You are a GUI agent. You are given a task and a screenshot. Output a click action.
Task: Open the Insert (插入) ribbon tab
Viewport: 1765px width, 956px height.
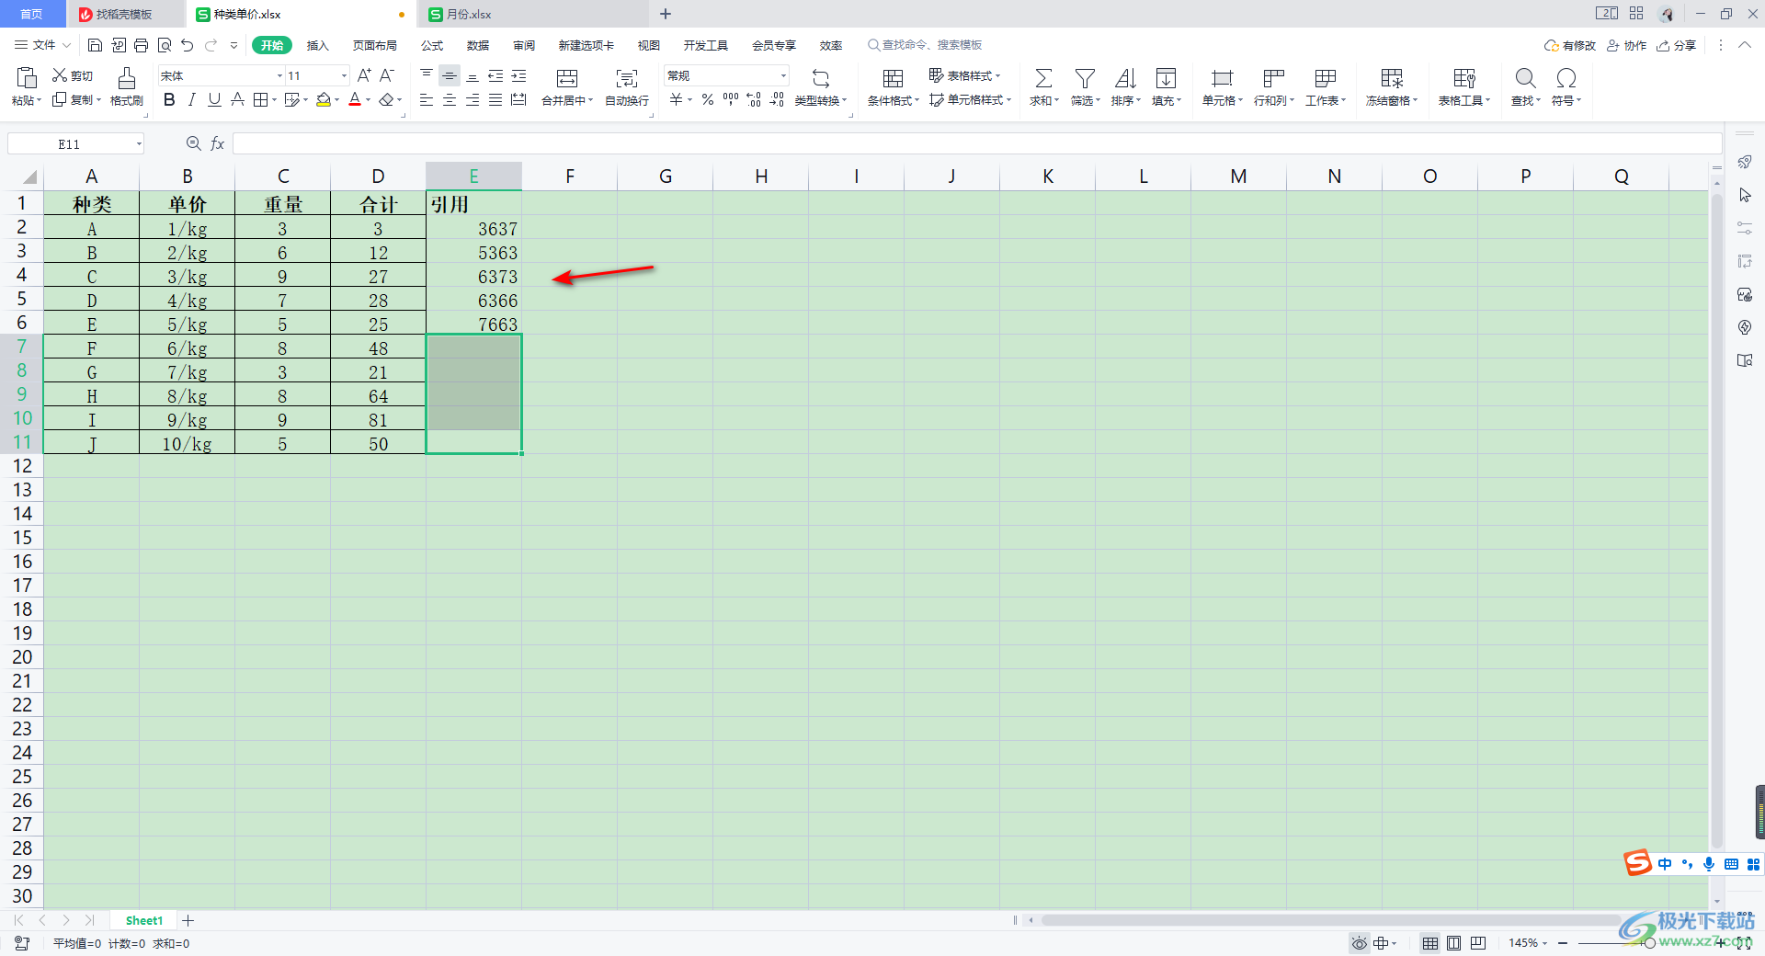(317, 45)
